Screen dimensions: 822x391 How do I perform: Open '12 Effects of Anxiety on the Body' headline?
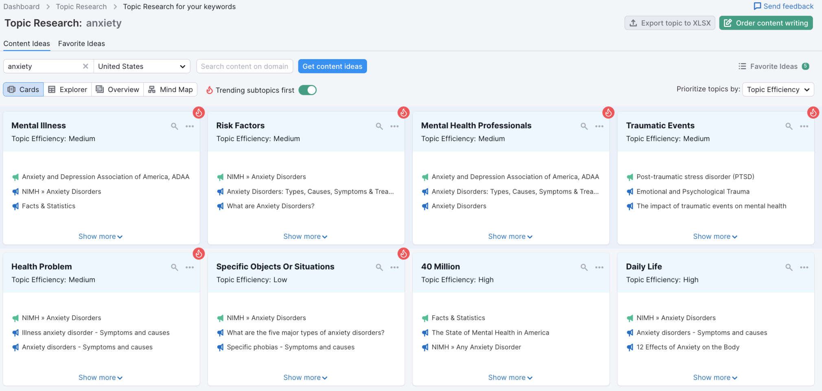(x=688, y=347)
